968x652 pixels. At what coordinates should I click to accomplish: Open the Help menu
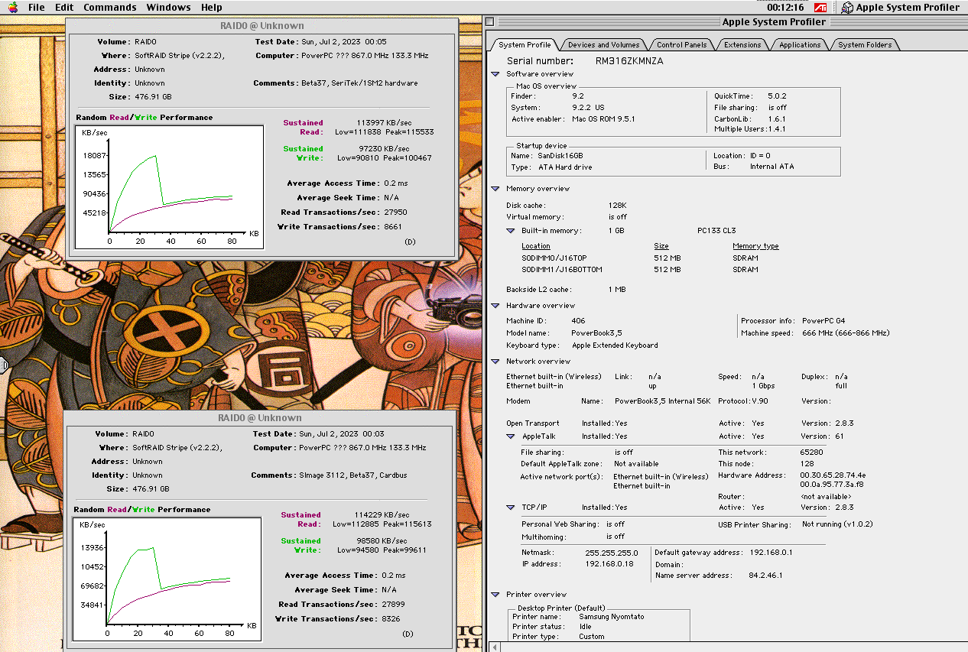pos(212,8)
